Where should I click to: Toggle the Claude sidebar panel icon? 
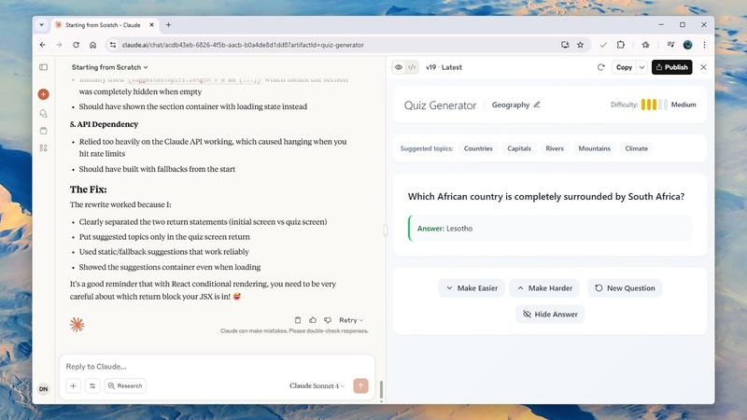tap(43, 67)
